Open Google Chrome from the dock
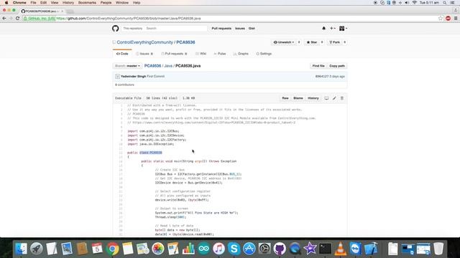The width and height of the screenshot is (460, 258). click(112, 249)
